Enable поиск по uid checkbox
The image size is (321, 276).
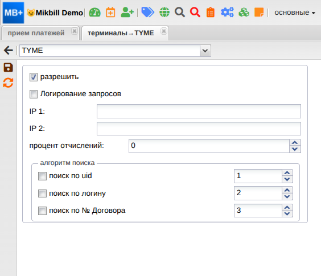click(42, 176)
